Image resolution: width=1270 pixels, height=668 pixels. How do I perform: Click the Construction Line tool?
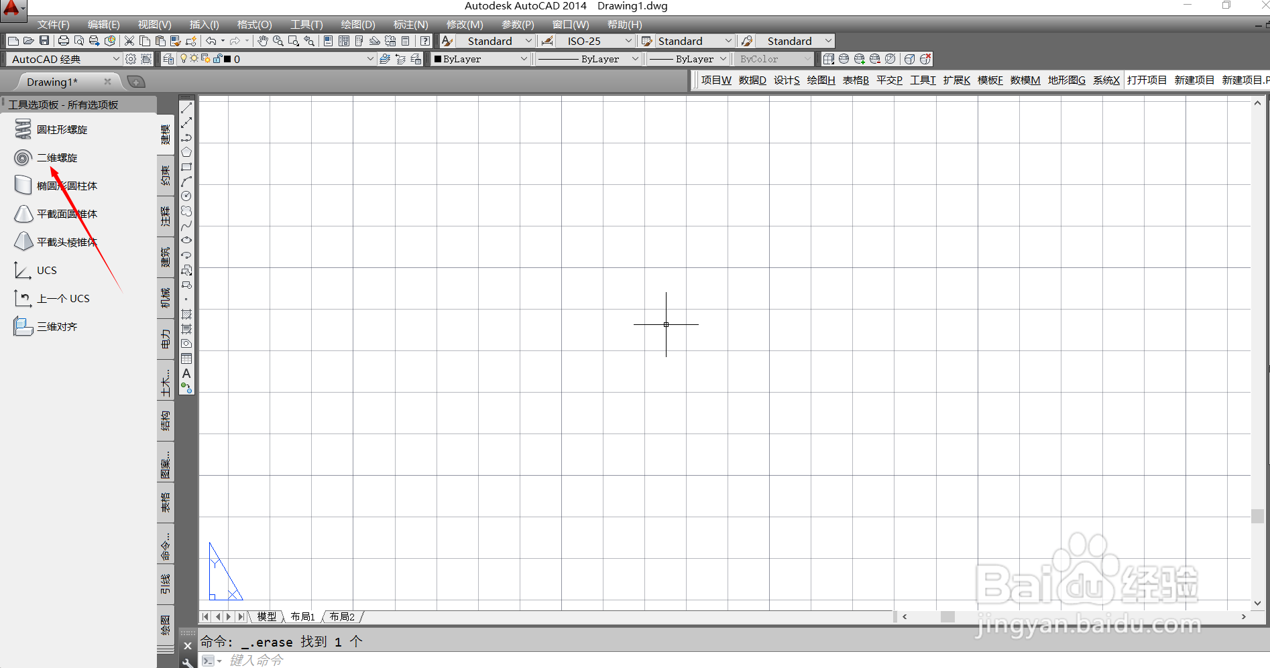[x=186, y=123]
